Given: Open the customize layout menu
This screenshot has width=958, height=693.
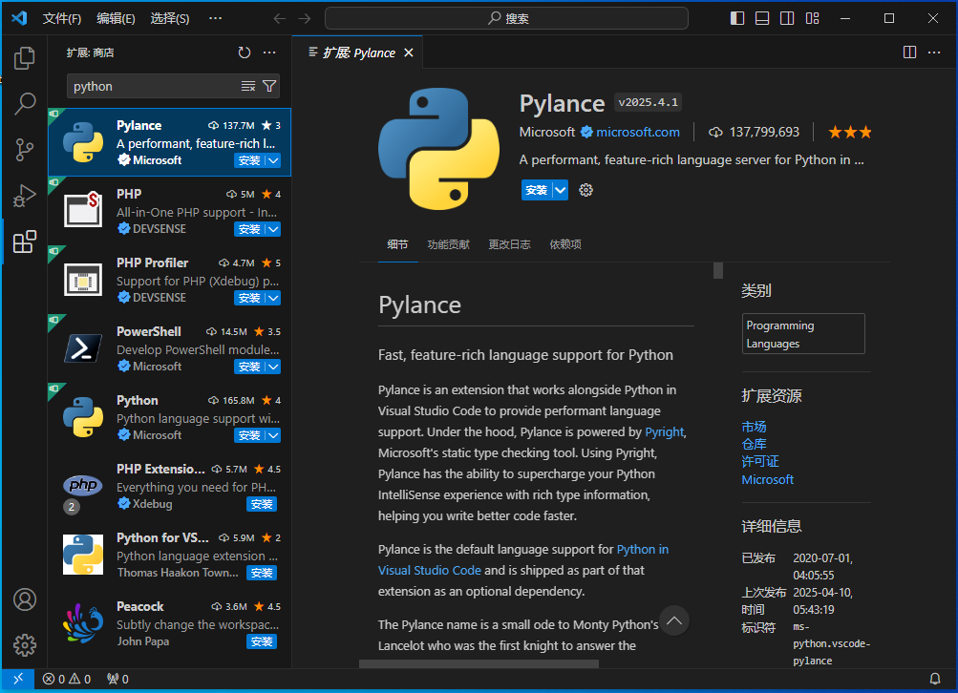Looking at the screenshot, I should [x=812, y=18].
